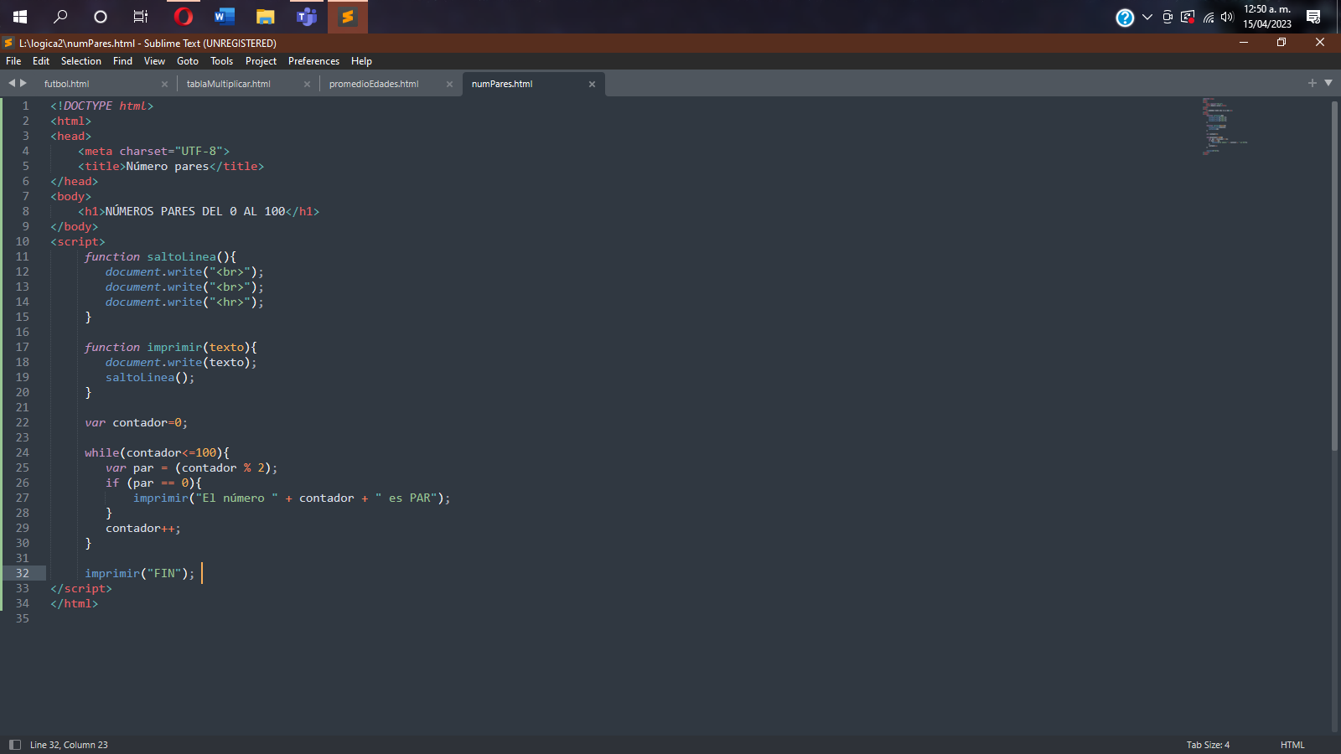Close the promedioEdades.html tab
Image resolution: width=1341 pixels, height=754 pixels.
point(449,84)
